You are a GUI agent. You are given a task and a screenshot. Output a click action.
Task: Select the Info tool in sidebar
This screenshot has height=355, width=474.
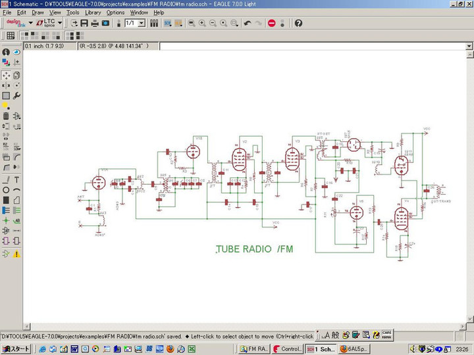(6, 52)
